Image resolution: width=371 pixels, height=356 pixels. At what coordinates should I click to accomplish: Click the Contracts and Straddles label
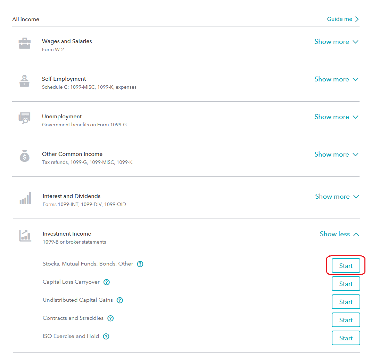click(x=73, y=318)
